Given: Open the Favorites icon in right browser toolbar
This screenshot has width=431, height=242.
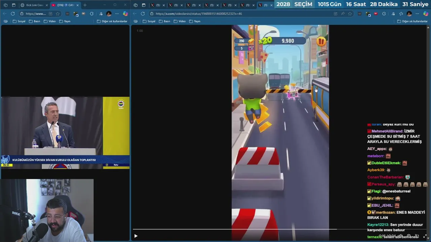Looking at the screenshot, I should point(401,14).
